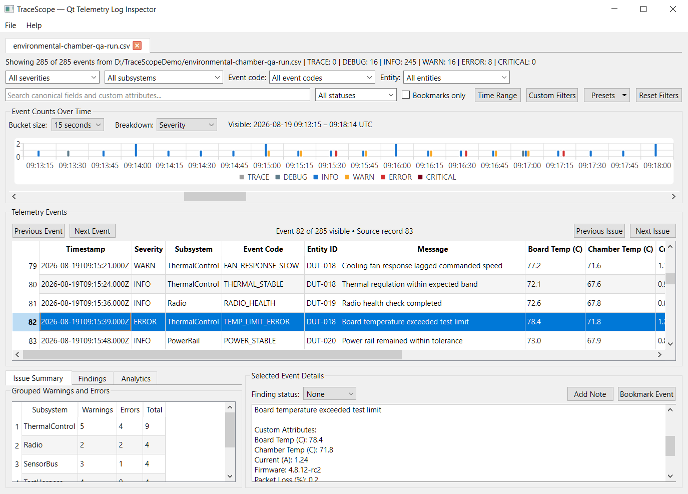Click the TraceScope app icon in title bar
The height and width of the screenshot is (494, 688).
coord(9,9)
